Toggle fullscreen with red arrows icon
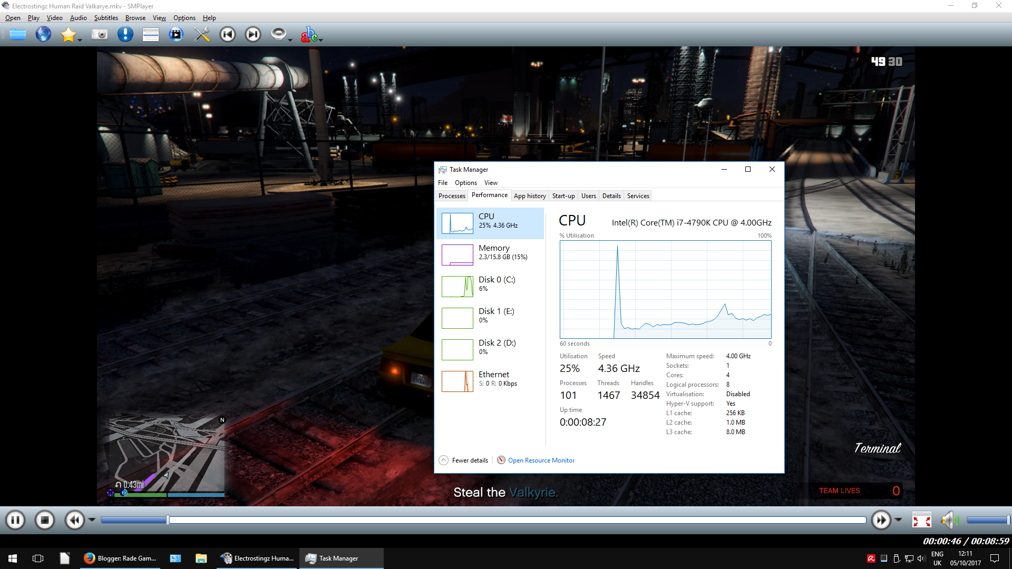This screenshot has height=569, width=1012. (x=921, y=521)
